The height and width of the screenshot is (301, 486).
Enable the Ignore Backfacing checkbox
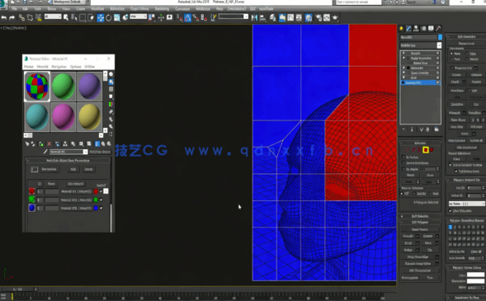pyautogui.click(x=403, y=163)
